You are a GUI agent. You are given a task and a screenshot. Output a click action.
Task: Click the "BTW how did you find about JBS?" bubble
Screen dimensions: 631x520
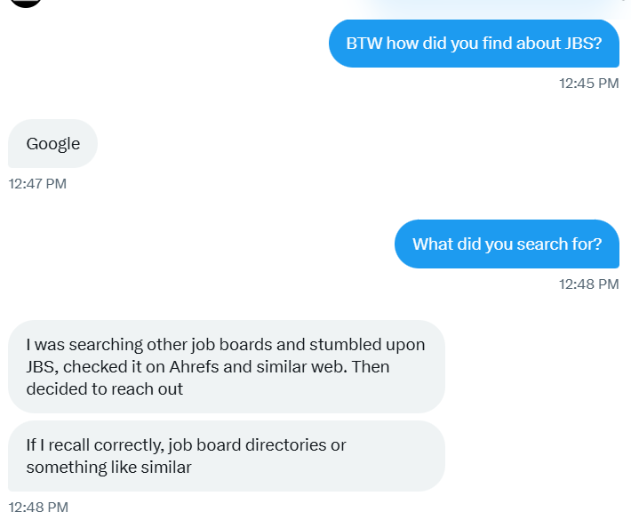(x=474, y=44)
